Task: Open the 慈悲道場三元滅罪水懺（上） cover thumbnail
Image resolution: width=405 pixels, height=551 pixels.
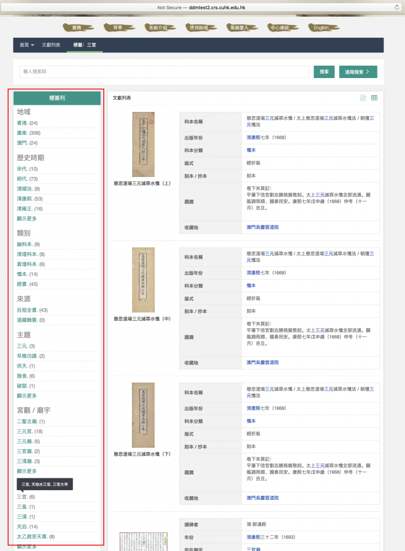Action: tap(143, 144)
